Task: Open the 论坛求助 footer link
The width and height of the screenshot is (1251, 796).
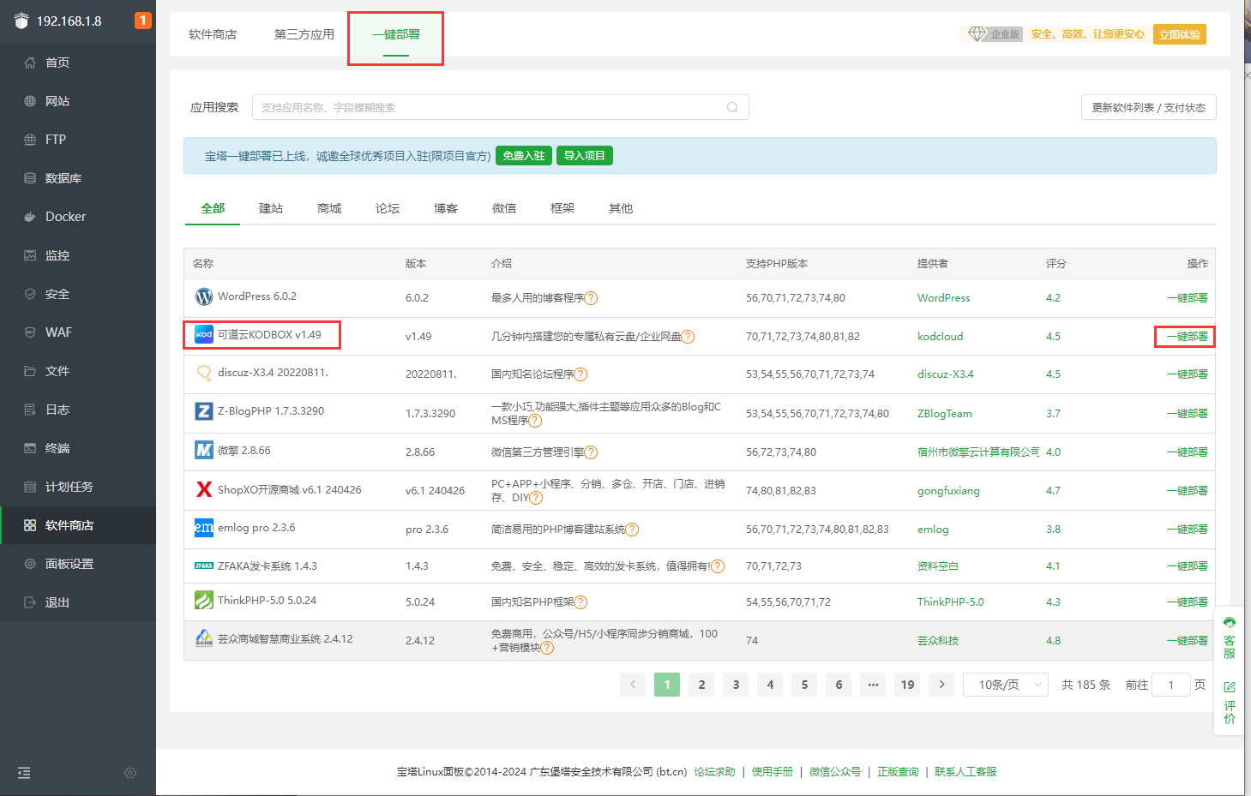Action: (x=714, y=772)
